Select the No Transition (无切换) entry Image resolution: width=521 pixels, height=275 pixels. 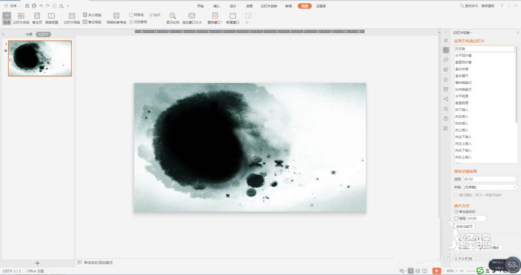(x=485, y=49)
